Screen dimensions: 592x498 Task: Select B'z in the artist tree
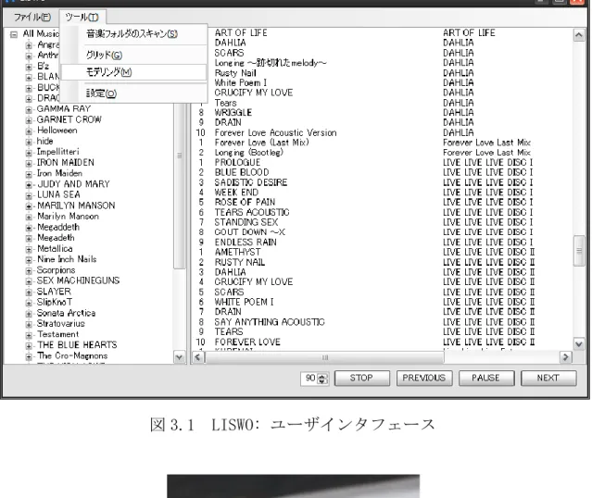[43, 67]
